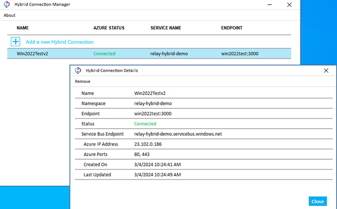Open the About menu
This screenshot has width=337, height=209.
9,15
